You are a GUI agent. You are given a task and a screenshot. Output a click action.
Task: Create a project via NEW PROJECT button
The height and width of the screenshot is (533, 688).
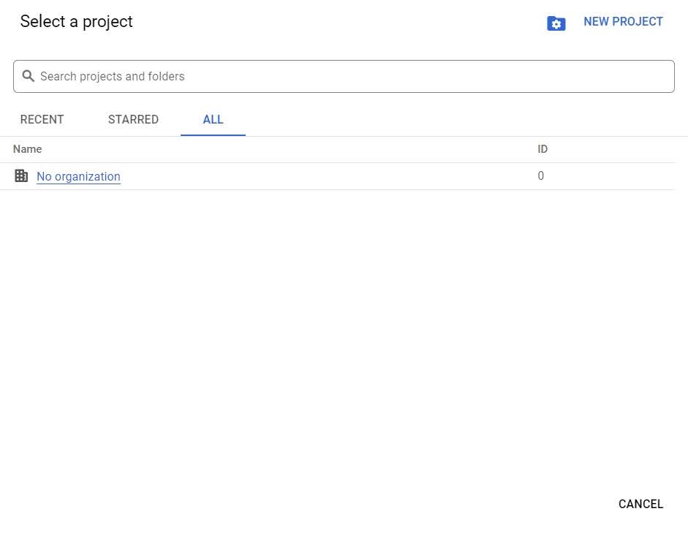point(623,21)
